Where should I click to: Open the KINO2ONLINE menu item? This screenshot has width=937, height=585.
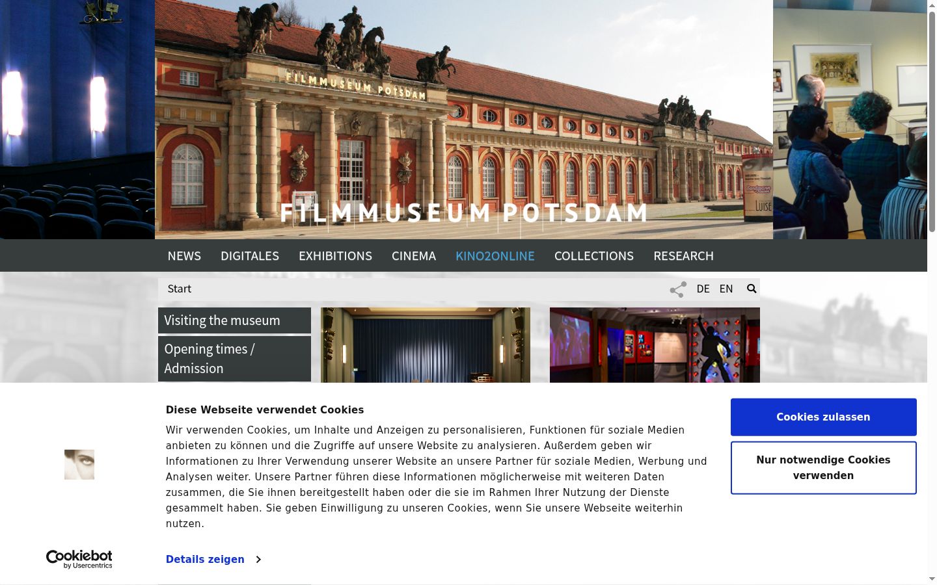pos(495,256)
